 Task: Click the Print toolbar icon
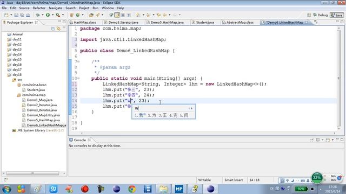click(28, 15)
